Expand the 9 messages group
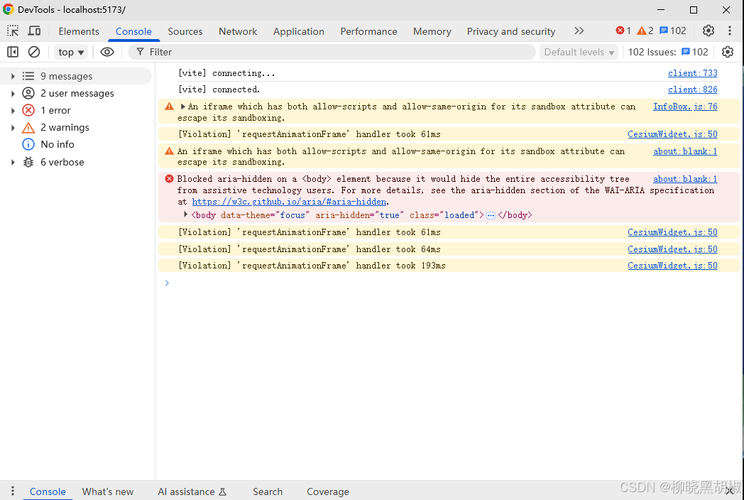 pyautogui.click(x=13, y=76)
